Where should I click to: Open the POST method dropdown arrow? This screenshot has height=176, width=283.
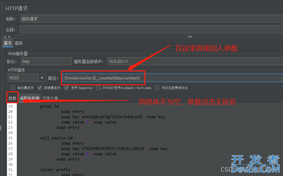42,78
